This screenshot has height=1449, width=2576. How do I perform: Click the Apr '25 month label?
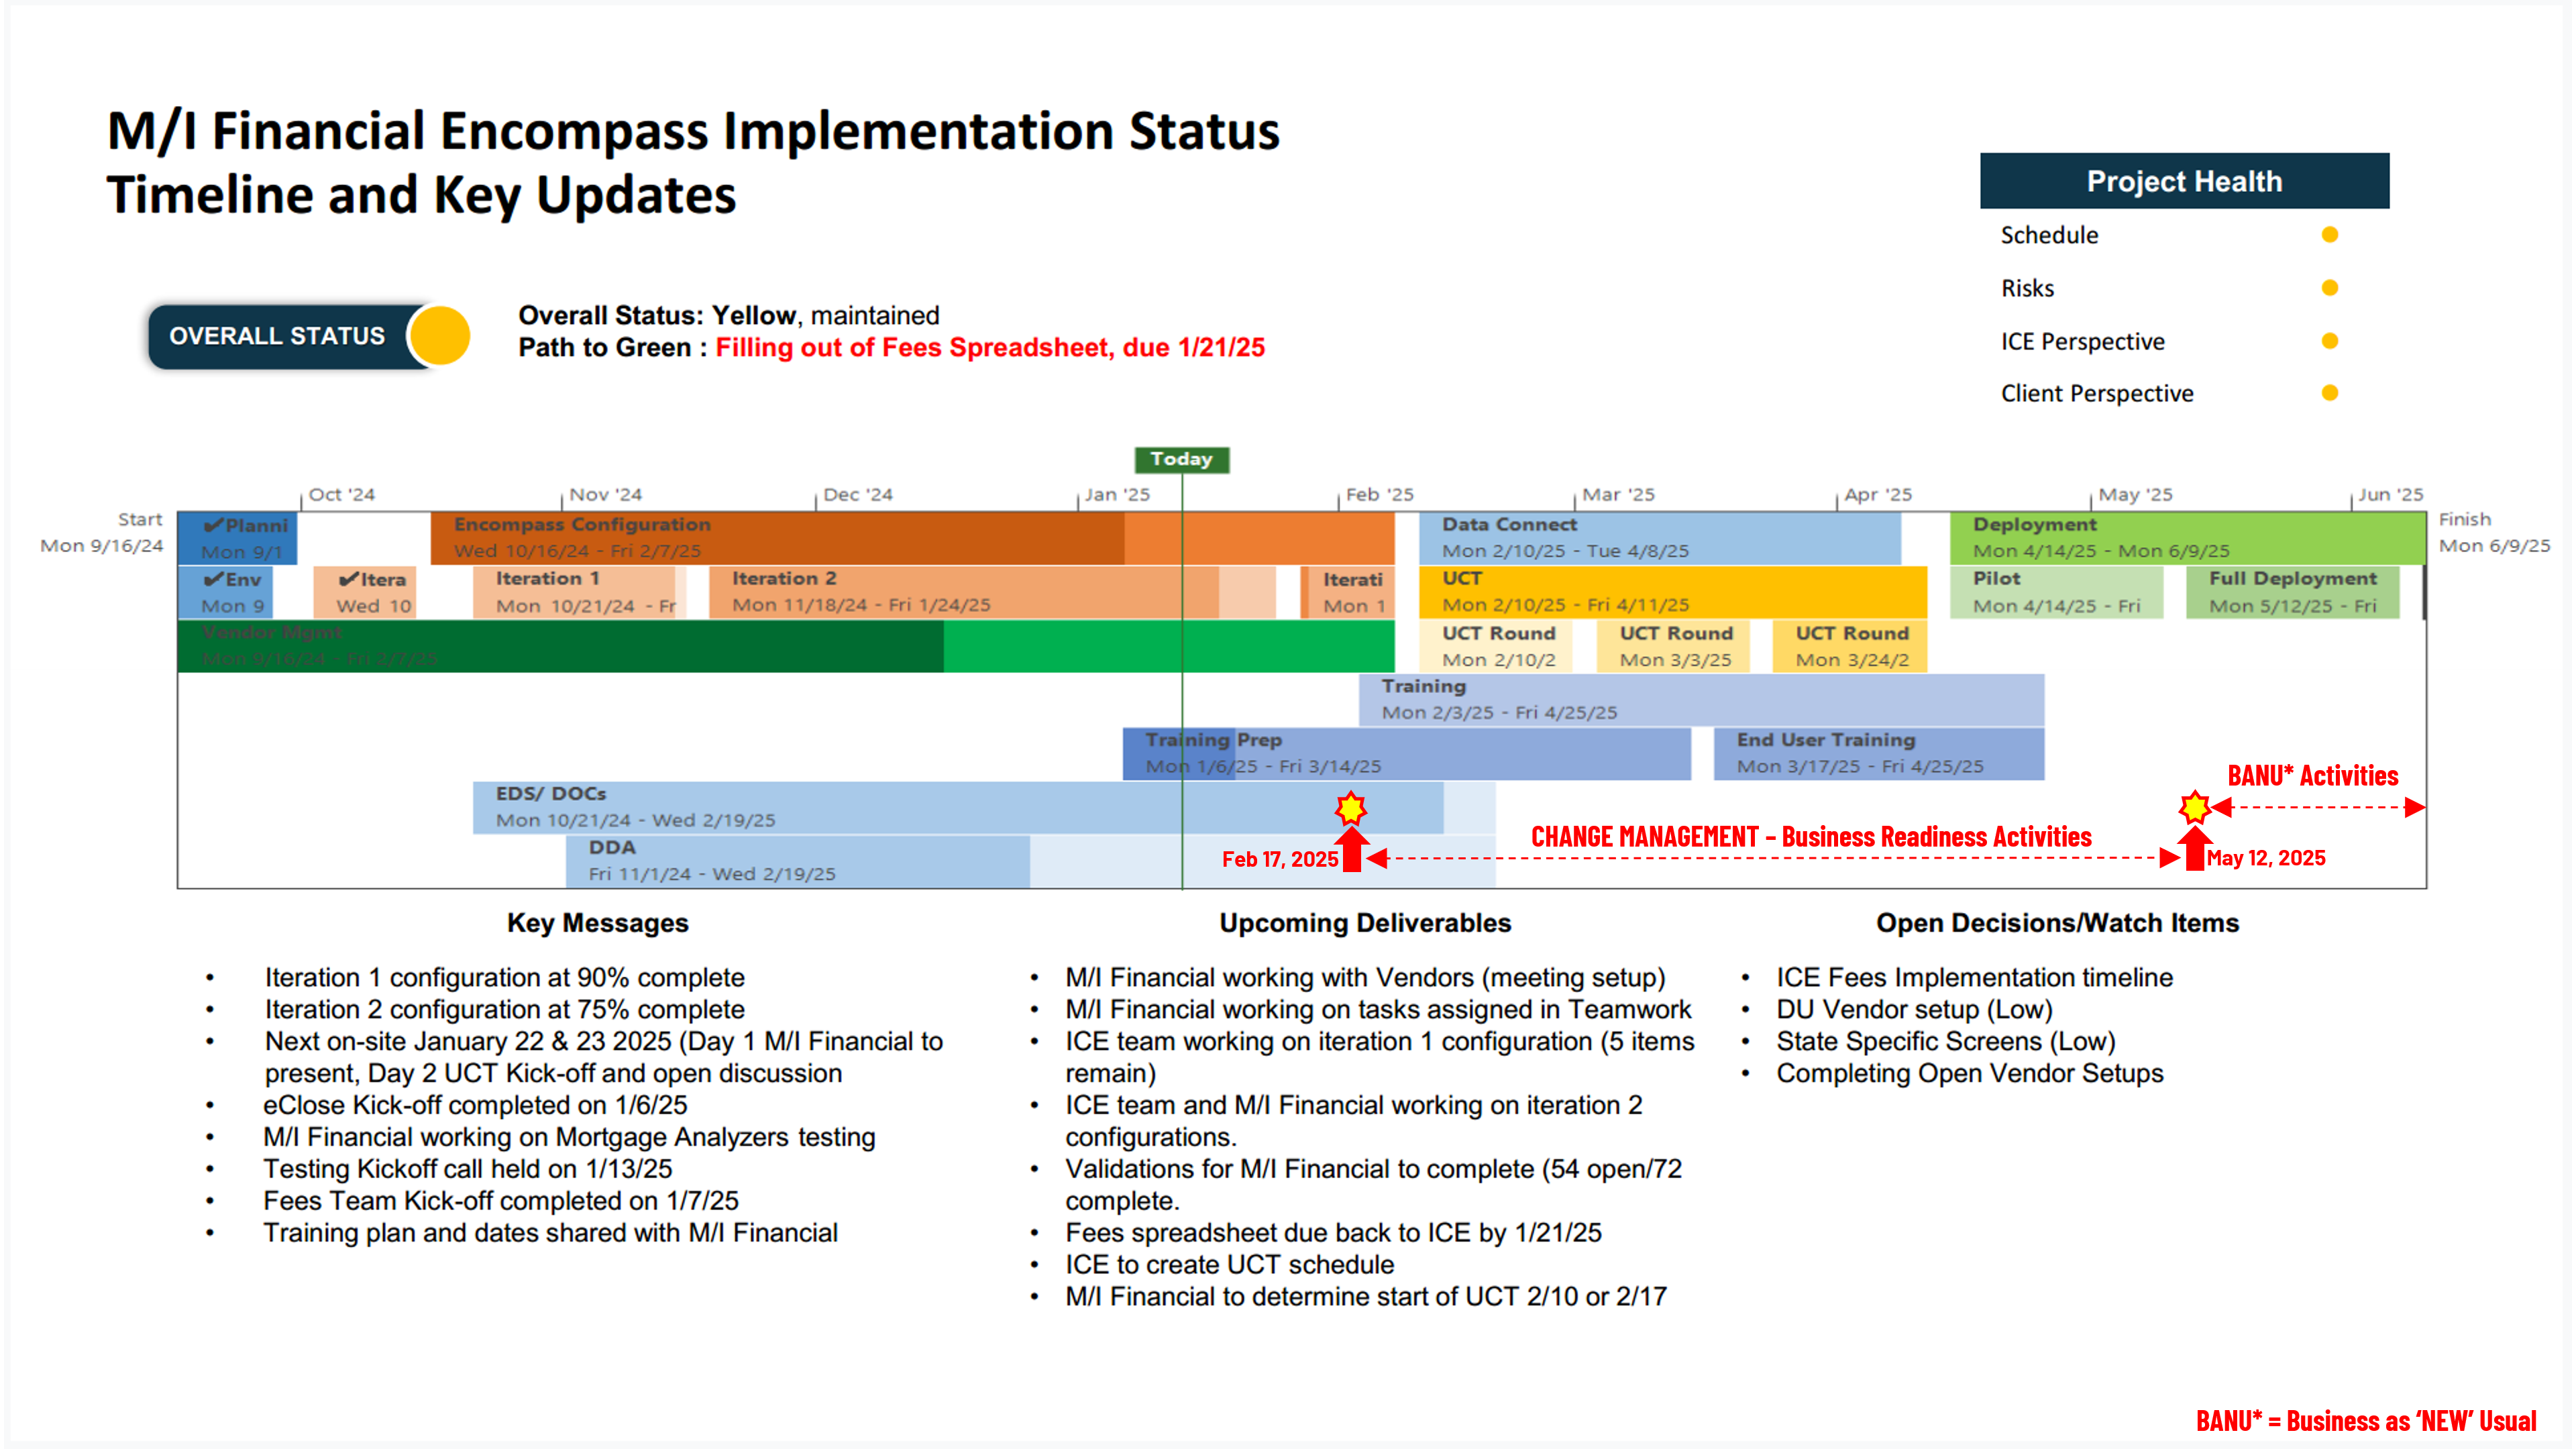[x=1877, y=494]
